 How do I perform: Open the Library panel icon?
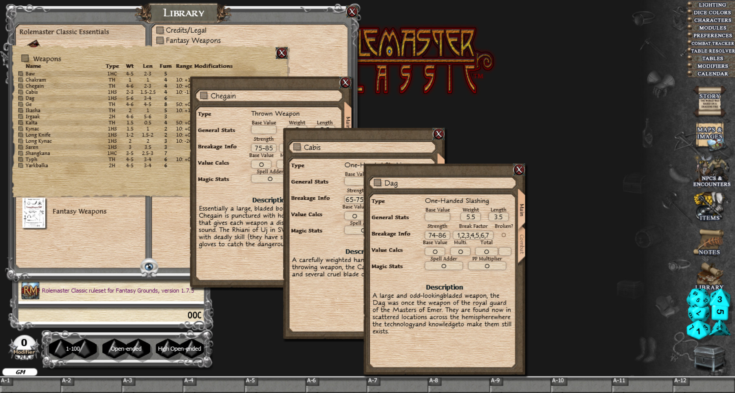[x=710, y=277]
